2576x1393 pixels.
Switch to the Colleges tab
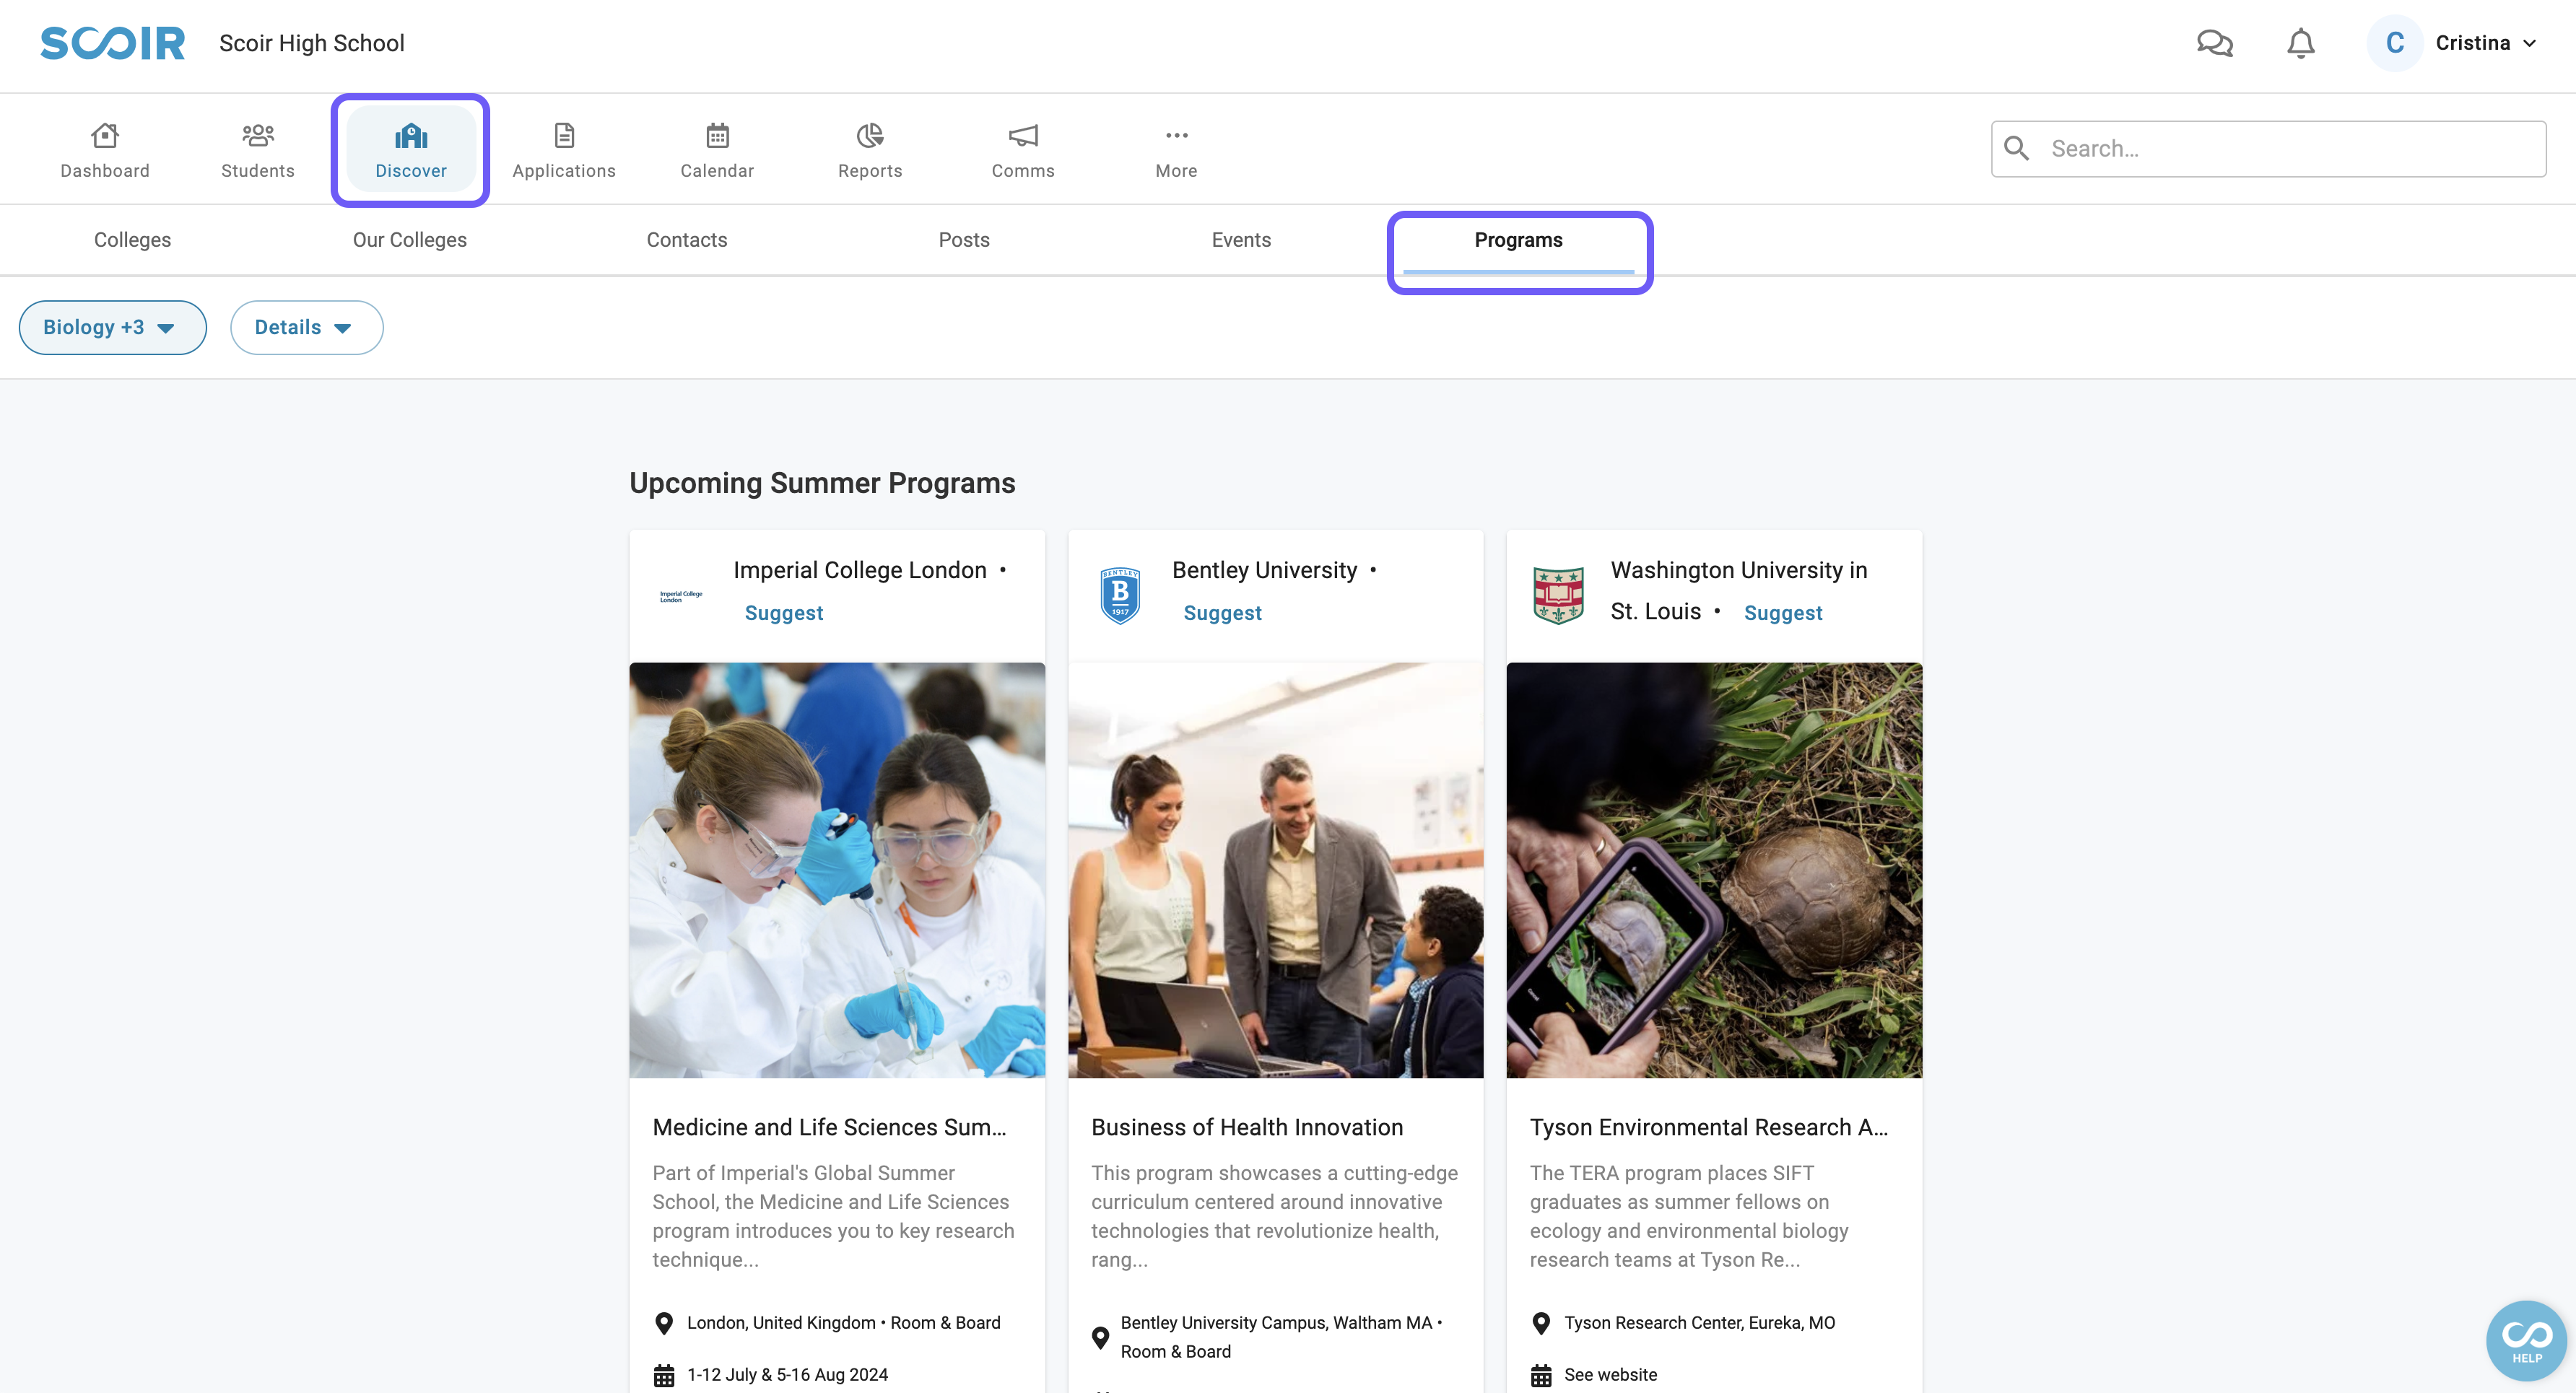click(132, 240)
